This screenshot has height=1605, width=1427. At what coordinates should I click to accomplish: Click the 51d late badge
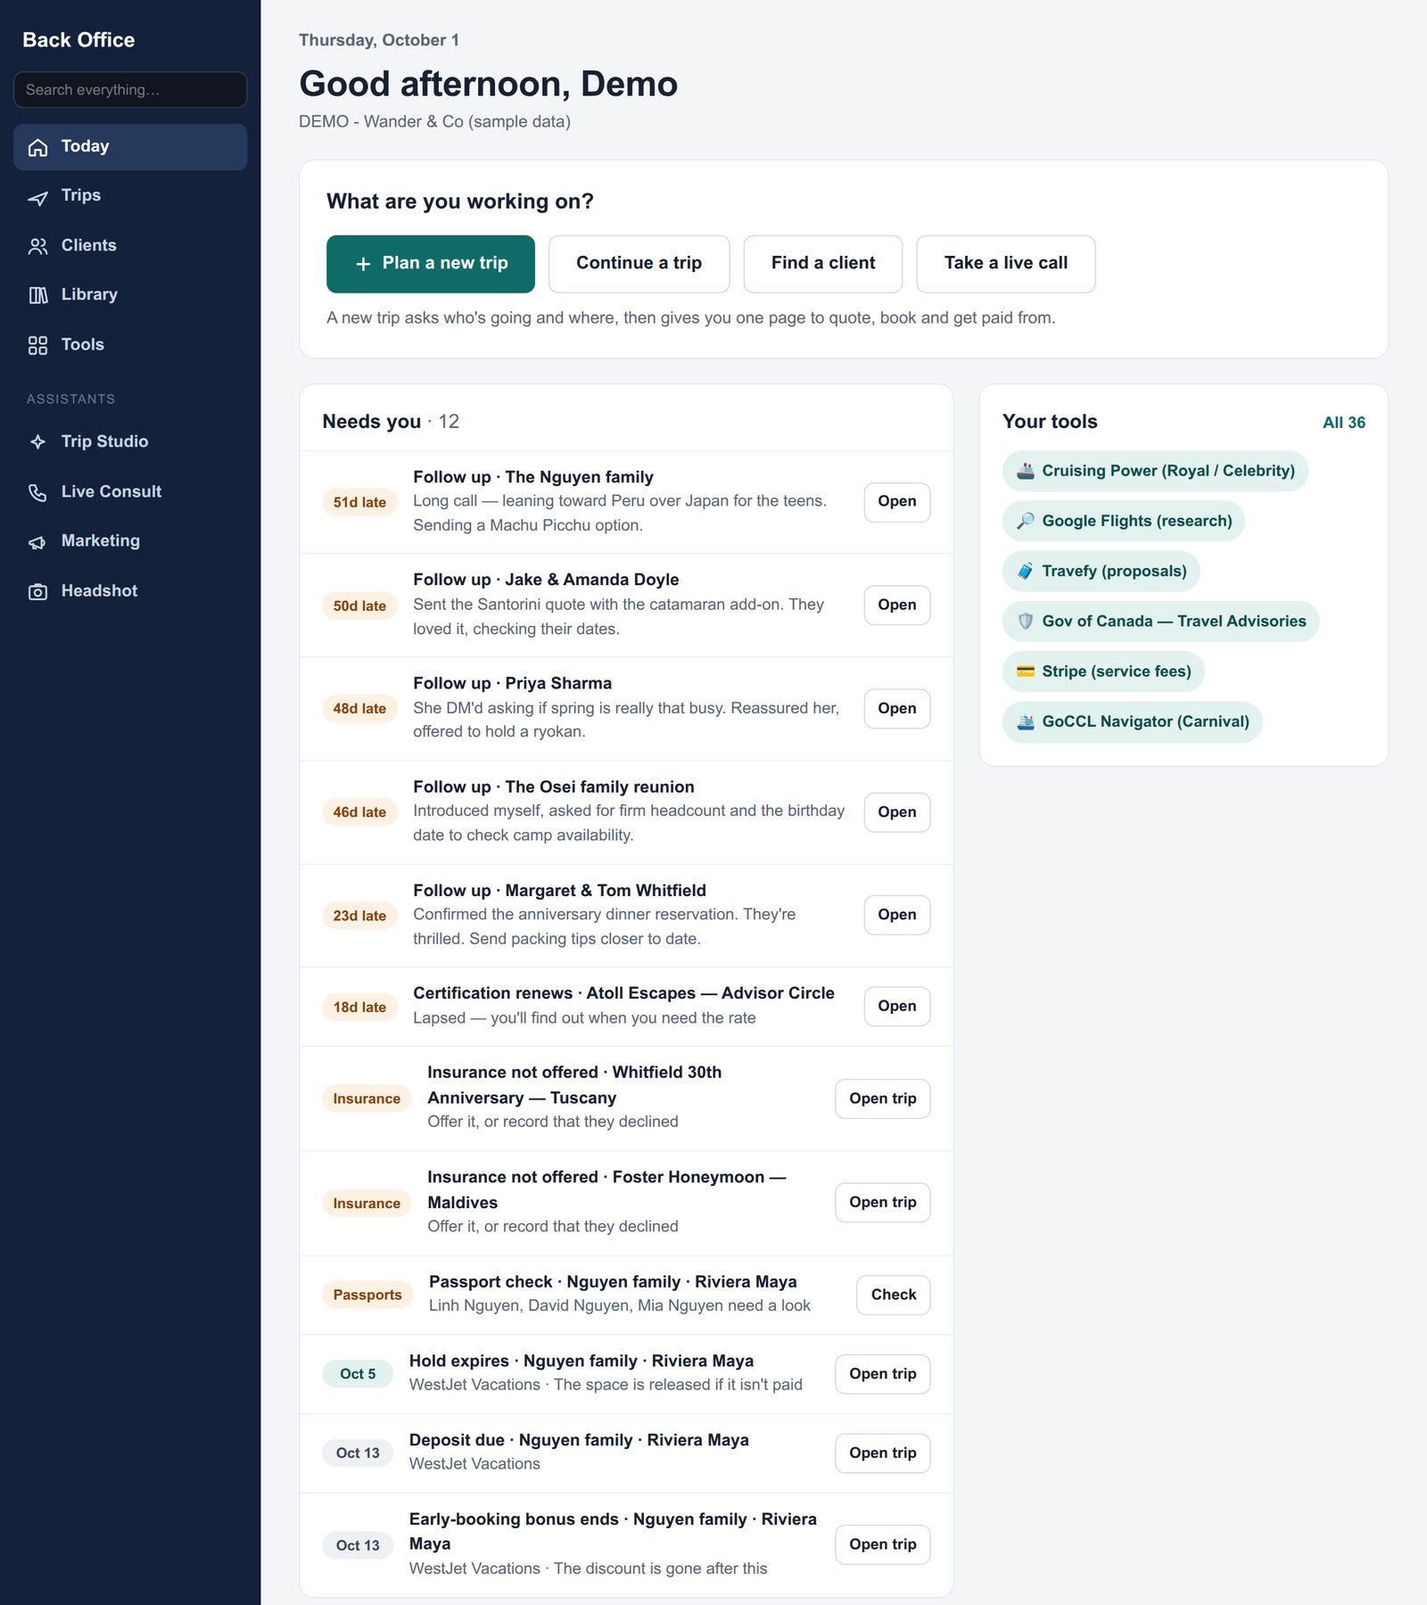coord(359,502)
